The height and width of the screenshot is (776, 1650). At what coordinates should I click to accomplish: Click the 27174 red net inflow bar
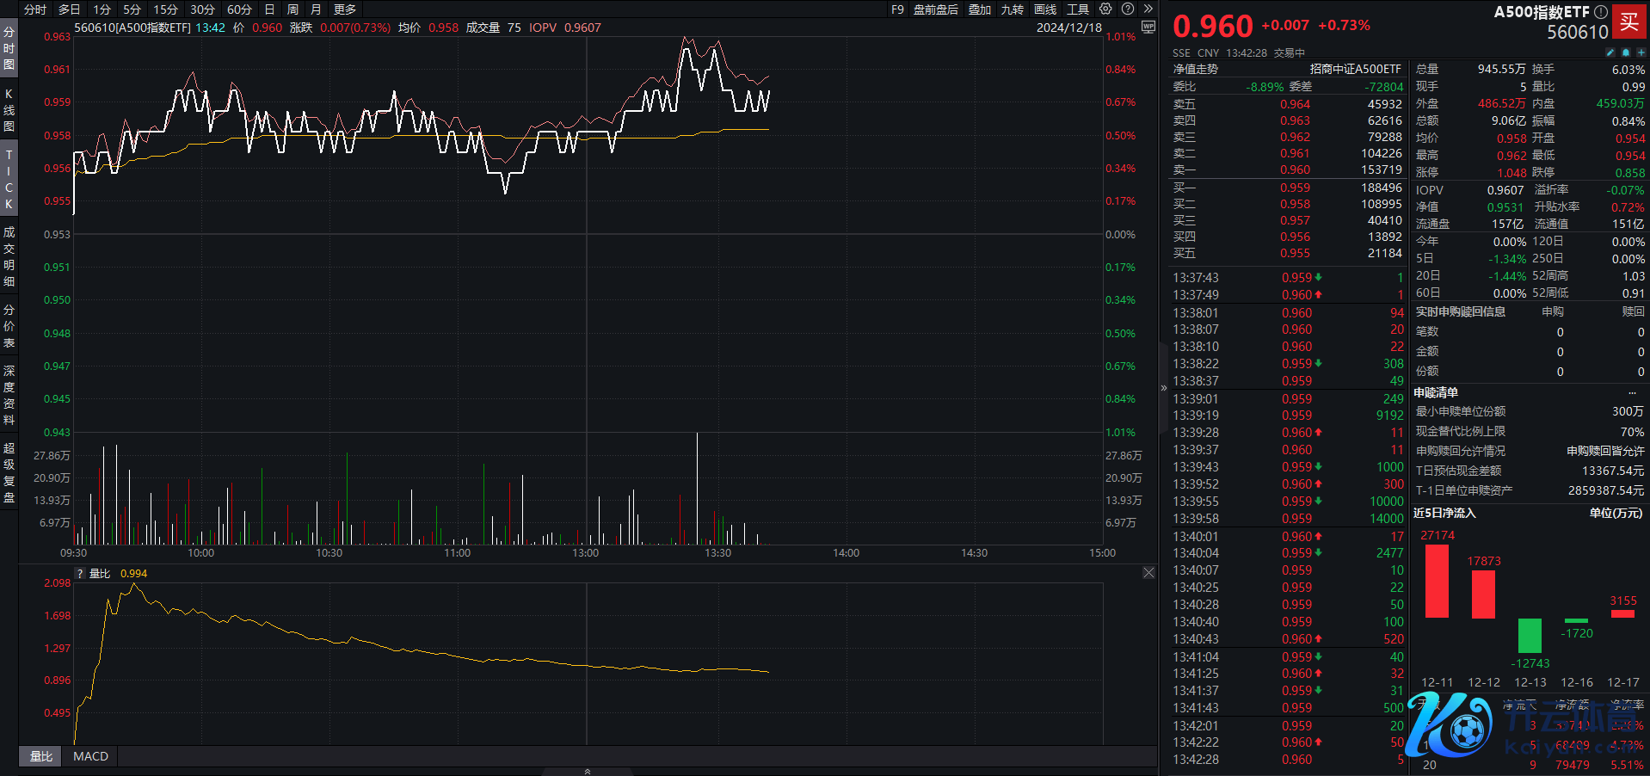(1437, 581)
